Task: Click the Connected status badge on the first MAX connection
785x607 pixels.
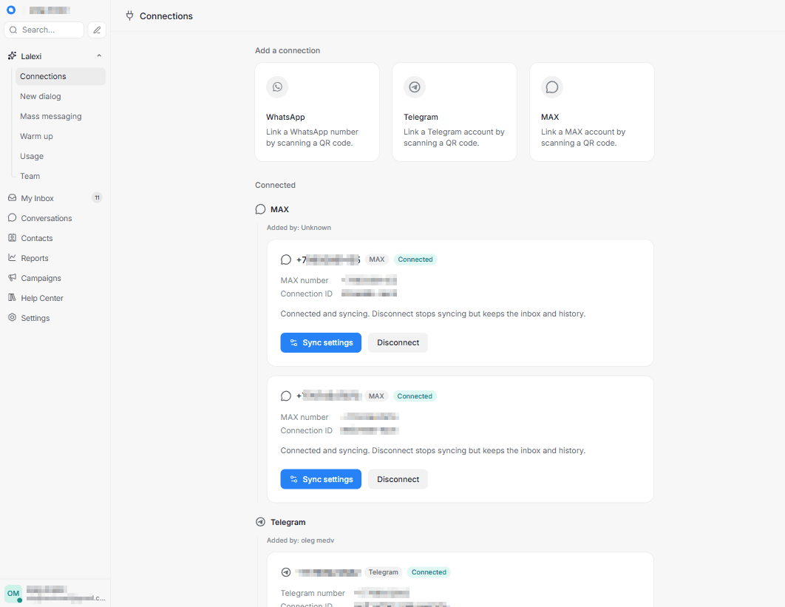Action: point(415,260)
